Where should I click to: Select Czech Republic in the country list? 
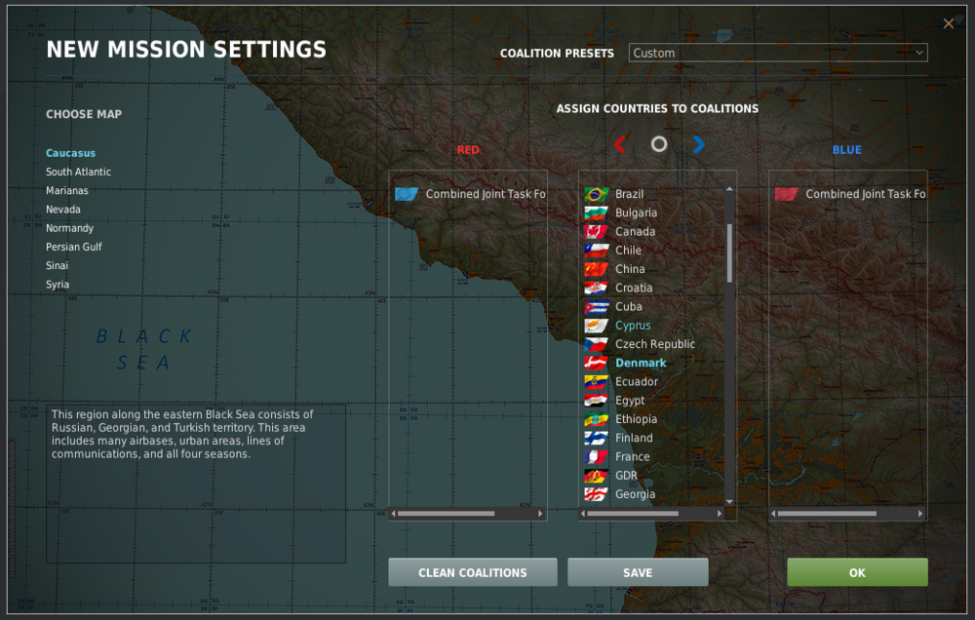655,344
